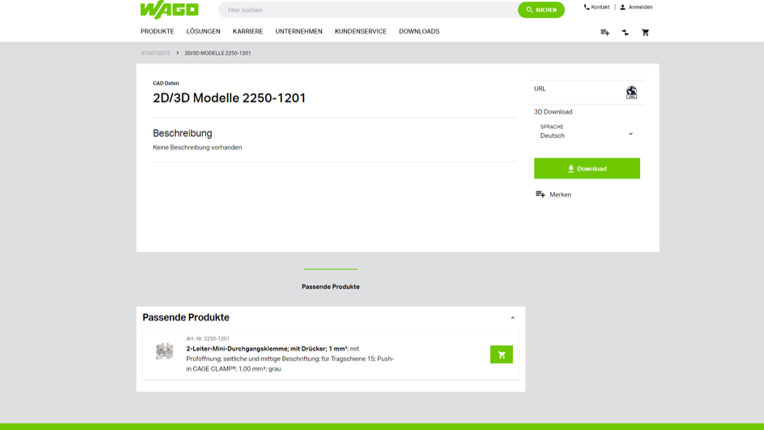Click the product 2250-1201 thumbnail

(165, 351)
